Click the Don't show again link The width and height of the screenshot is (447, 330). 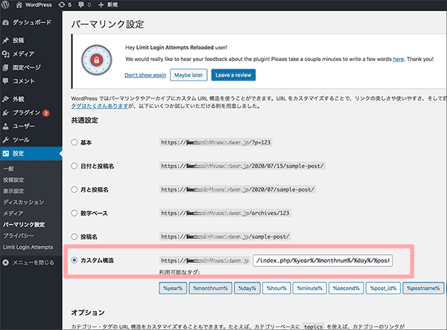pyautogui.click(x=145, y=75)
